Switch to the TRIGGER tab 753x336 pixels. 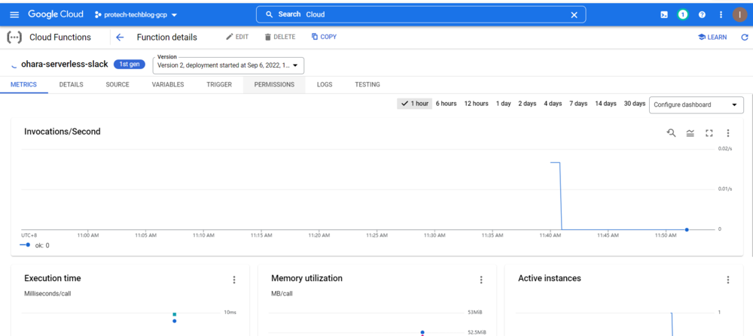[219, 85]
